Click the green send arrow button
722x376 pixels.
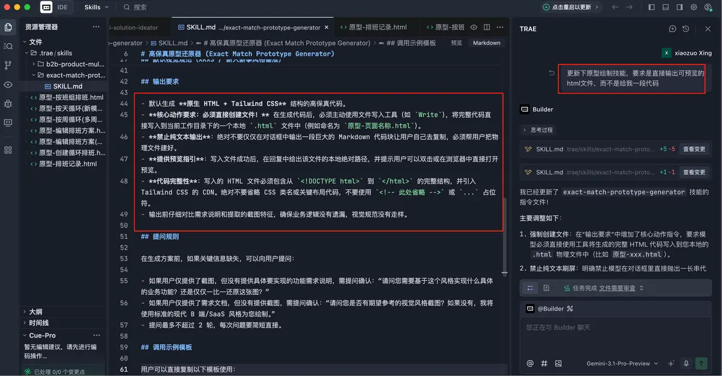click(701, 363)
